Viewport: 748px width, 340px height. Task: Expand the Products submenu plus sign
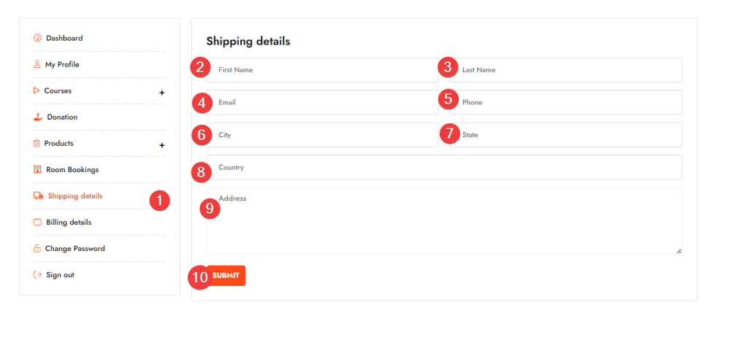point(162,145)
